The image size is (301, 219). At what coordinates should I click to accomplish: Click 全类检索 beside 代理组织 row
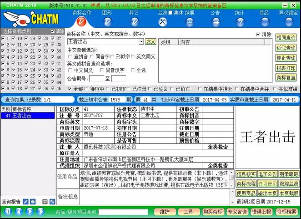click(x=218, y=166)
